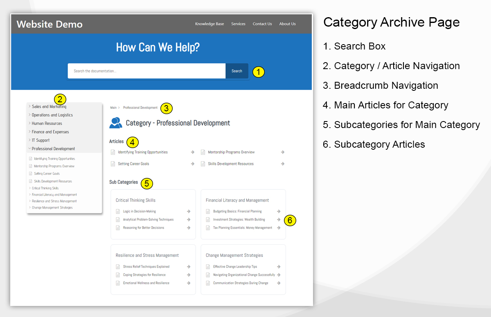
Task: Click arrow icon for Reasoning for Better Decisions
Action: pyautogui.click(x=189, y=228)
